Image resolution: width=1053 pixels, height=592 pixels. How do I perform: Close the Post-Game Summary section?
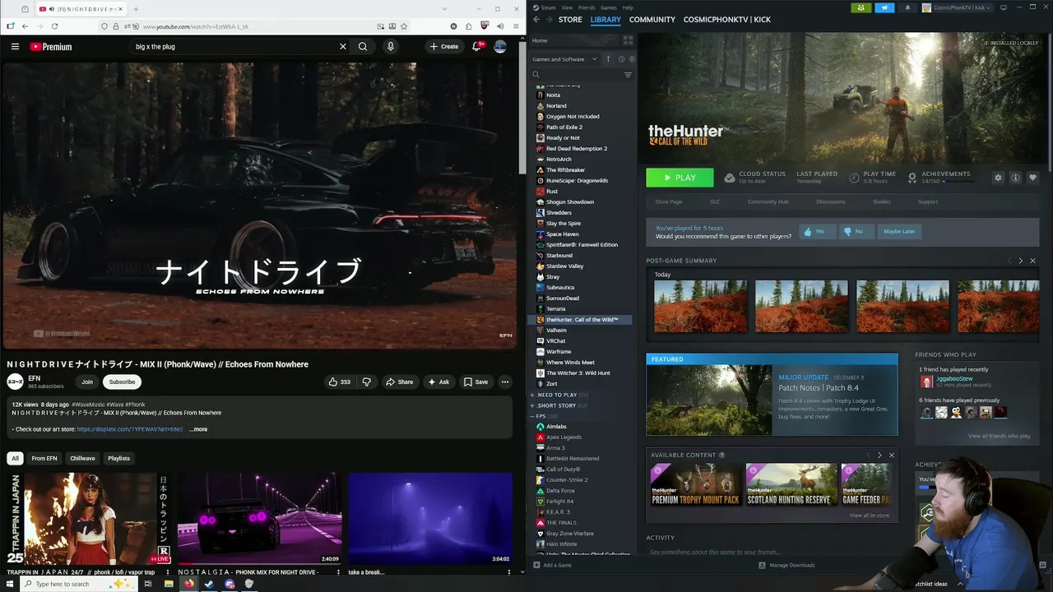(1032, 261)
